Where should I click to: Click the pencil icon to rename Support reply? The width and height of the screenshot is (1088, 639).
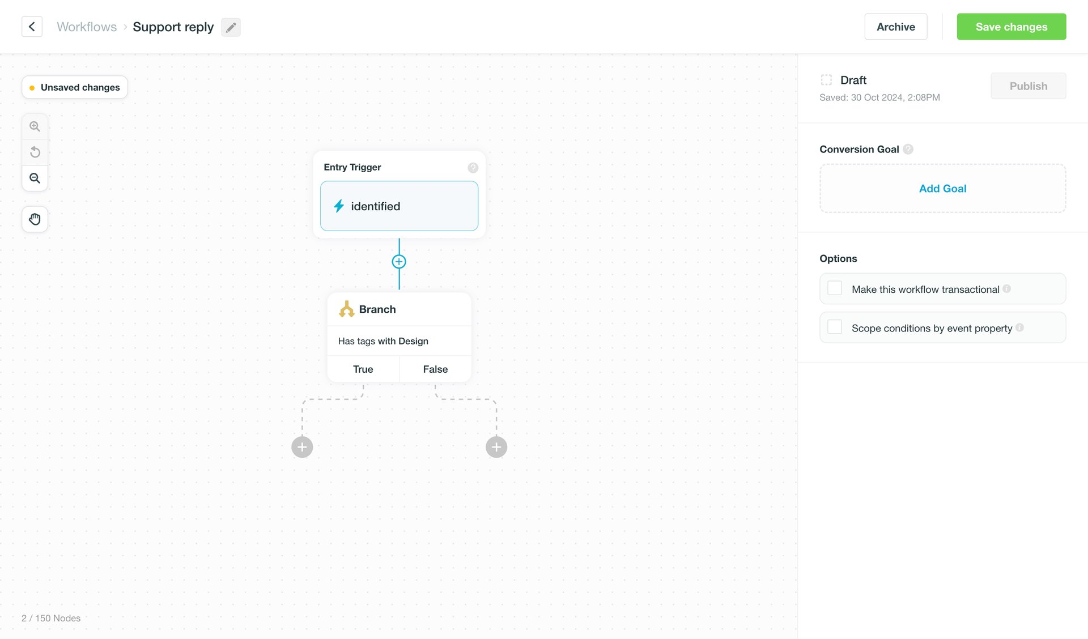point(231,27)
